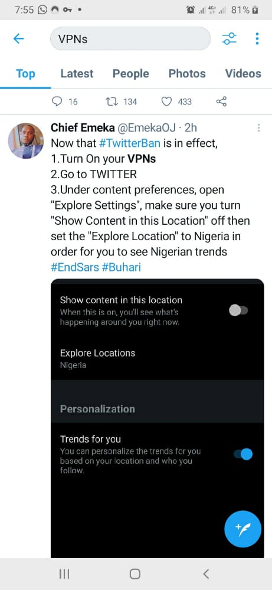Tap the Android home navigation button
Screen dimensions: 272x590
[x=135, y=574]
